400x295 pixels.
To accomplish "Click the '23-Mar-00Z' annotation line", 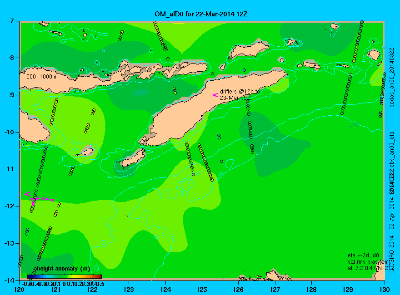I will click(235, 98).
